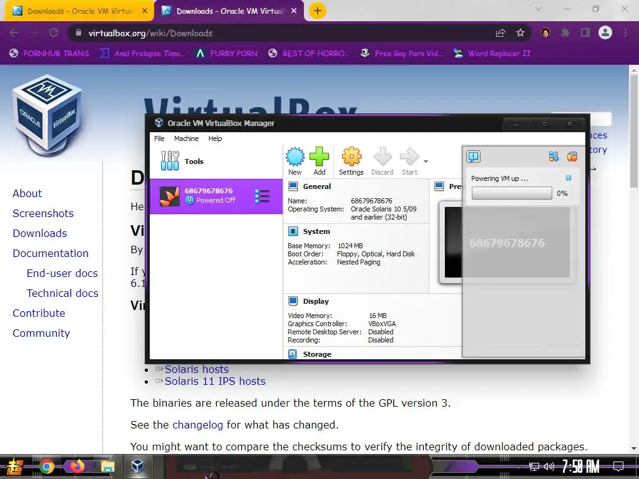Image resolution: width=639 pixels, height=479 pixels.
Task: Click the System section chip icon
Action: pyautogui.click(x=293, y=231)
